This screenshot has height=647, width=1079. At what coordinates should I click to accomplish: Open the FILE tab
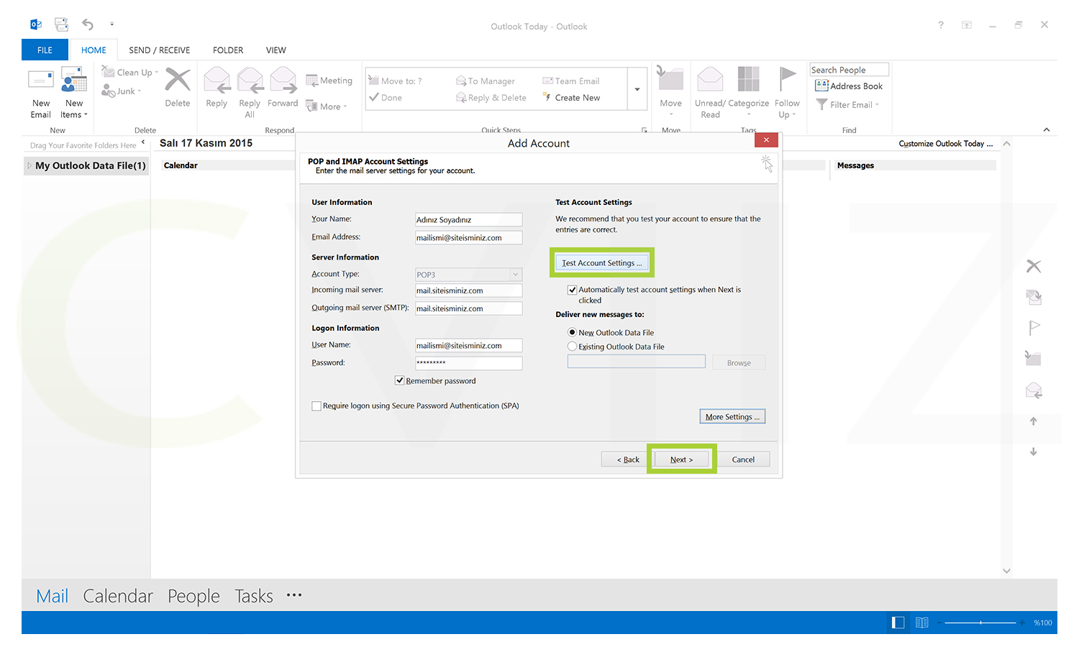[x=45, y=50]
